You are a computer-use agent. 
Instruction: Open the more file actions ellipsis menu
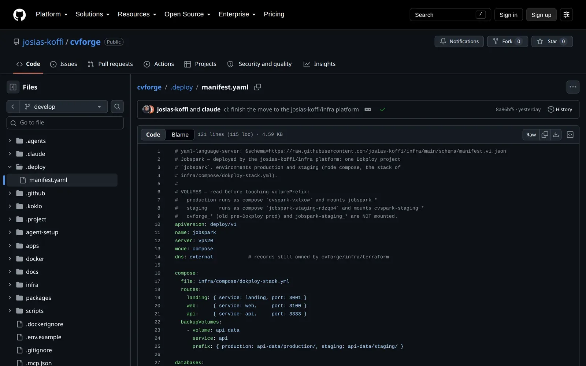tap(573, 87)
